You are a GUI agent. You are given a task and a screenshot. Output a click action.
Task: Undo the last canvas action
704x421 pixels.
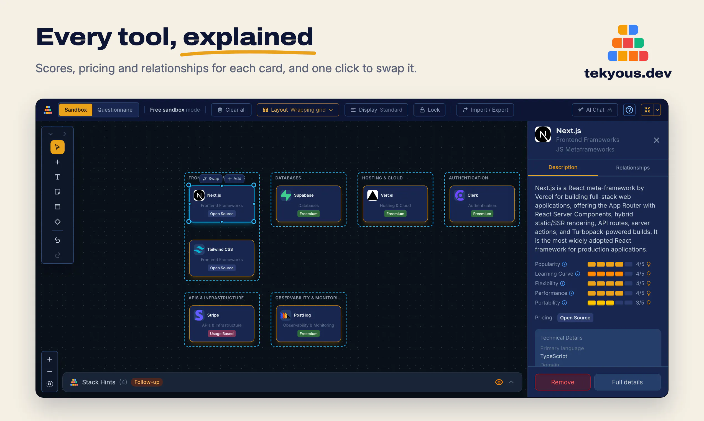57,240
